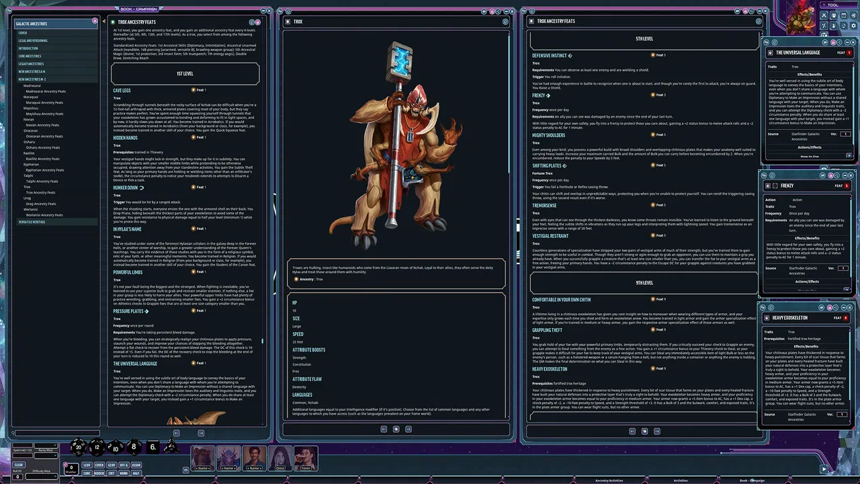This screenshot has width=860, height=484.
Task: Select Galactic Ancestries book header
Action: tap(56, 24)
